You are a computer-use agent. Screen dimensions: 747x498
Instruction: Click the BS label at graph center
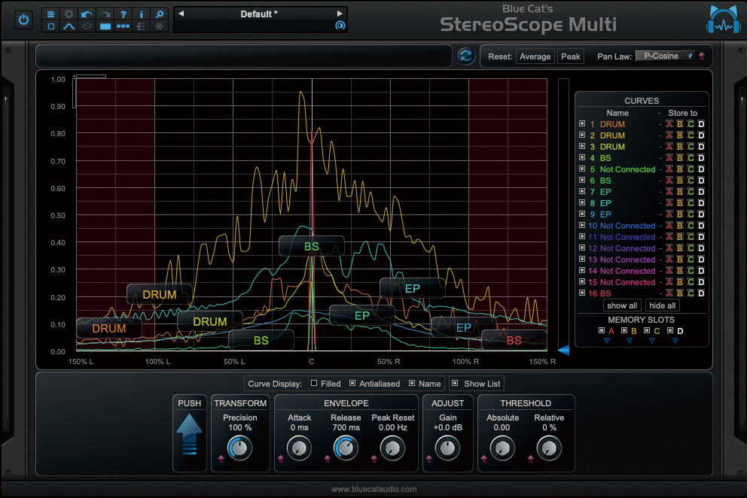click(x=312, y=246)
